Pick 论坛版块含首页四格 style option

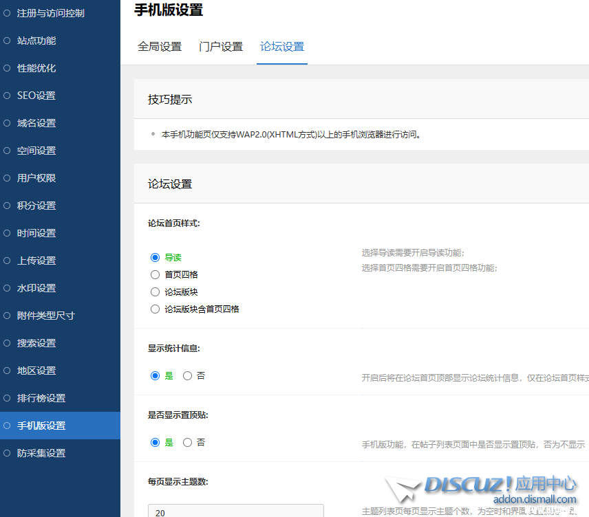[x=155, y=309]
